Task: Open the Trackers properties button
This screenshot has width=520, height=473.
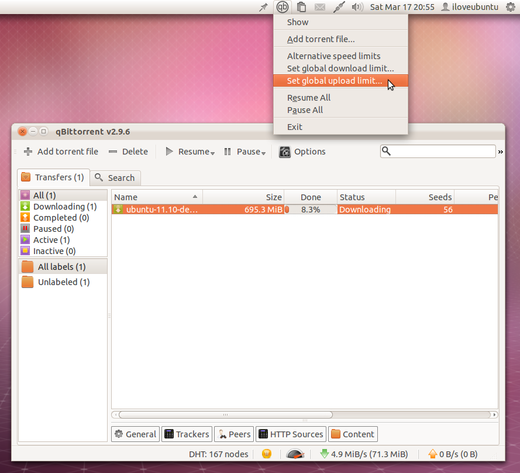Action: point(187,434)
